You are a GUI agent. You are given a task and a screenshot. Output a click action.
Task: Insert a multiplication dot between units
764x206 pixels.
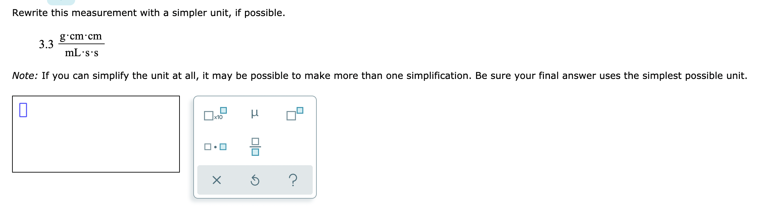tap(215, 146)
